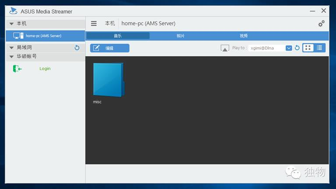Collapse the 本机 section
336x189 pixels.
[x=12, y=24]
